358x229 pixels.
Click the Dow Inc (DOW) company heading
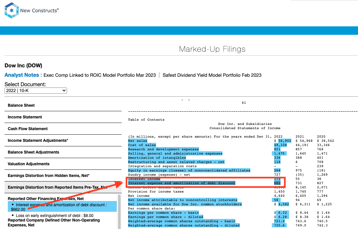[23, 65]
